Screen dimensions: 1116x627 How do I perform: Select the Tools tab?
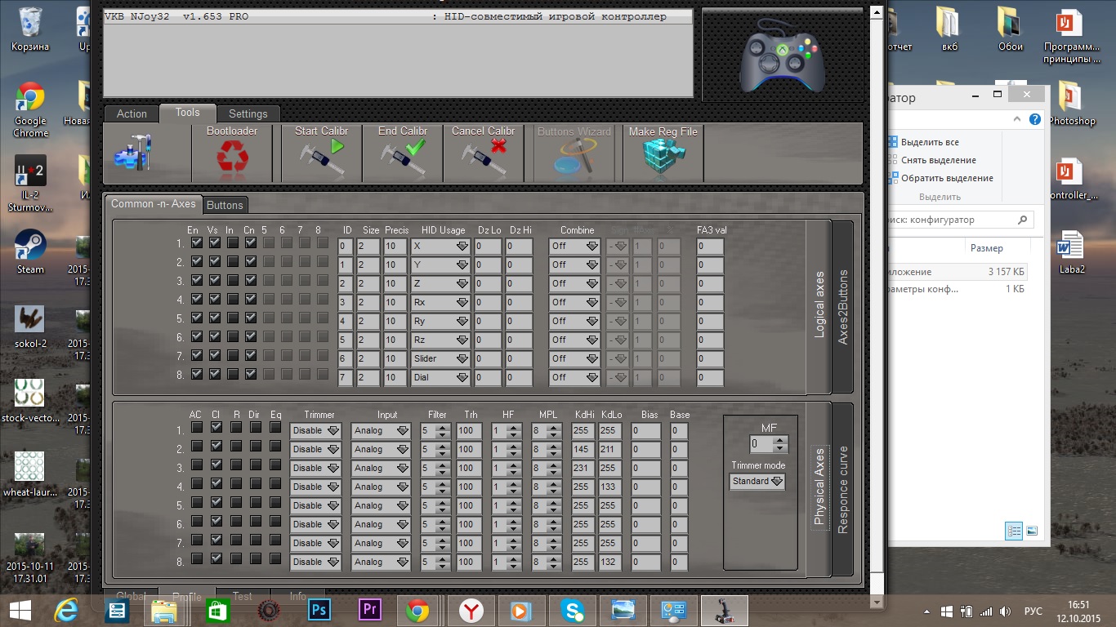coord(188,113)
